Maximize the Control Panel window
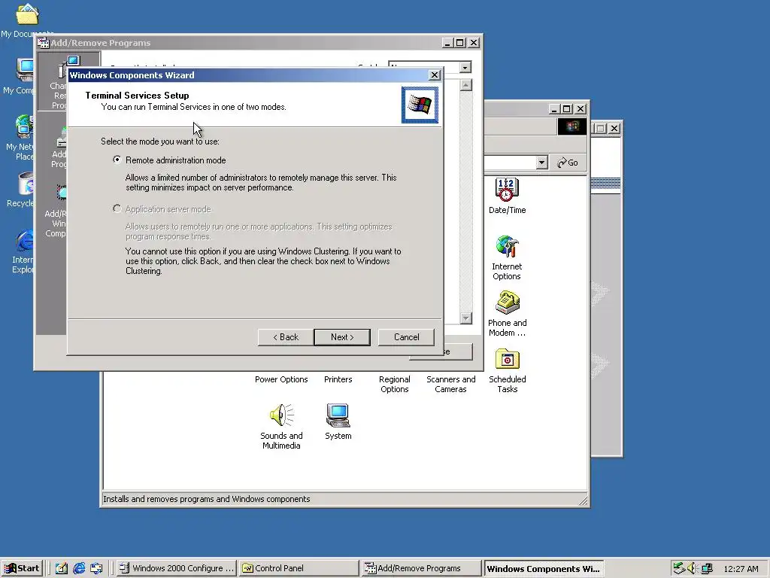The image size is (770, 578). pyautogui.click(x=567, y=108)
